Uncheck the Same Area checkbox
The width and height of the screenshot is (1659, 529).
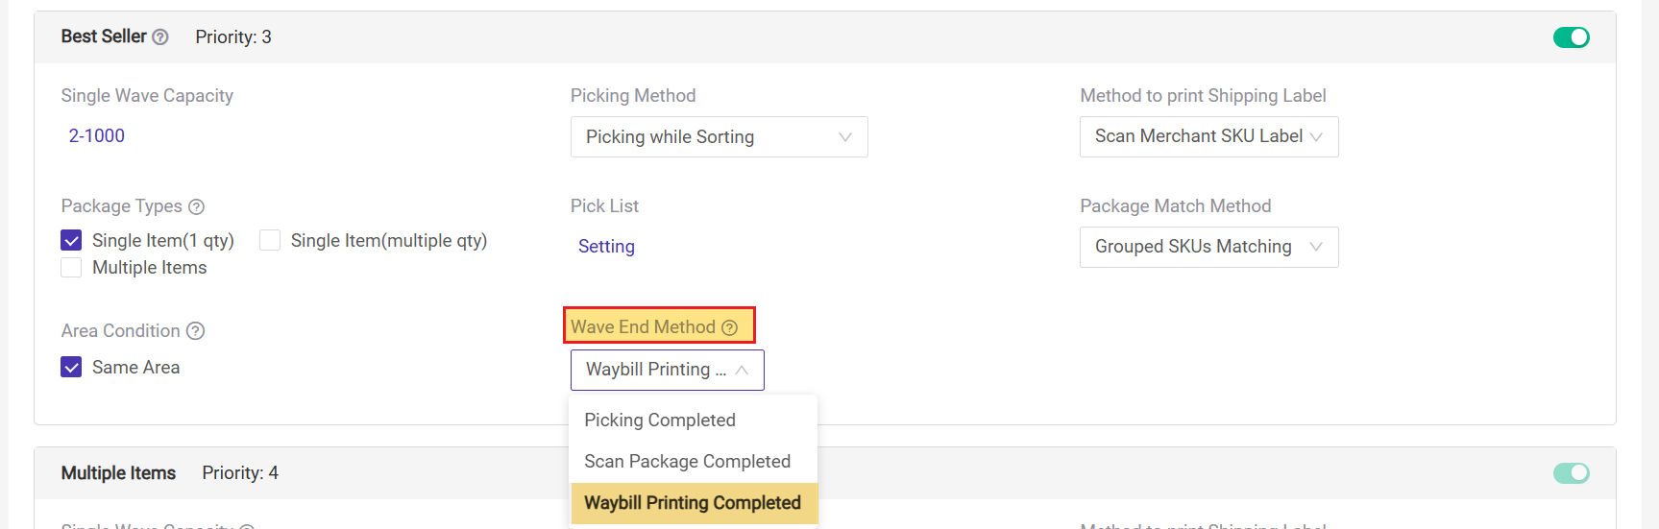(71, 367)
